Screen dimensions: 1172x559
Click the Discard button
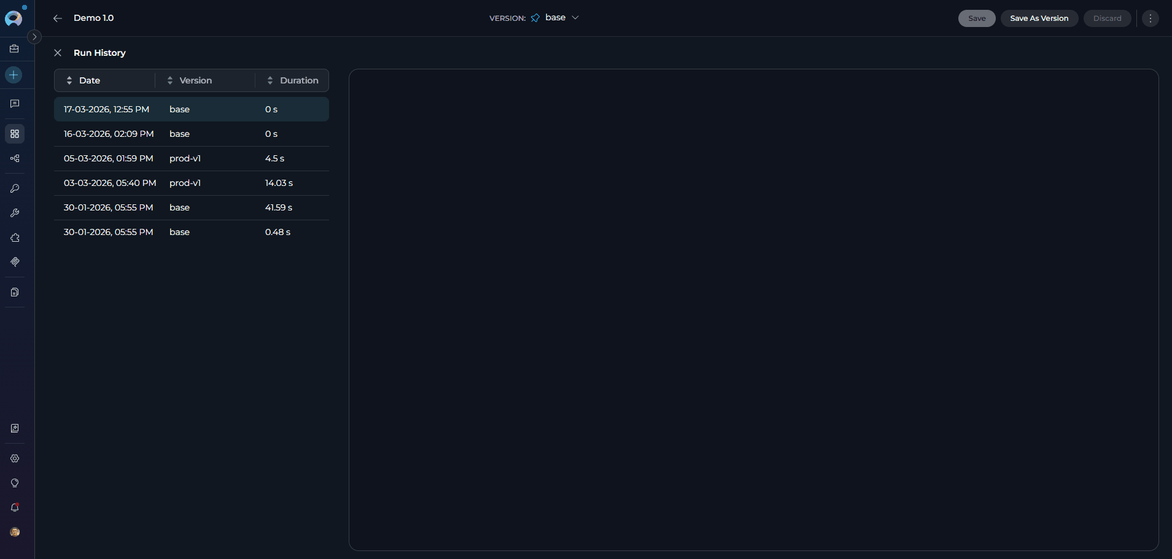tap(1107, 18)
